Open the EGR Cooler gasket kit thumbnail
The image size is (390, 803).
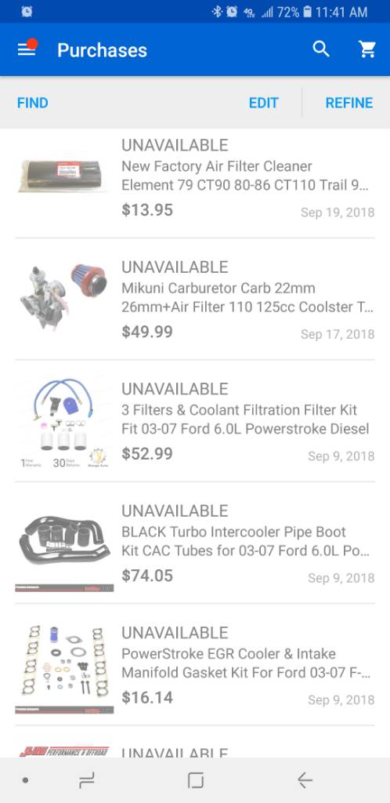point(64,668)
